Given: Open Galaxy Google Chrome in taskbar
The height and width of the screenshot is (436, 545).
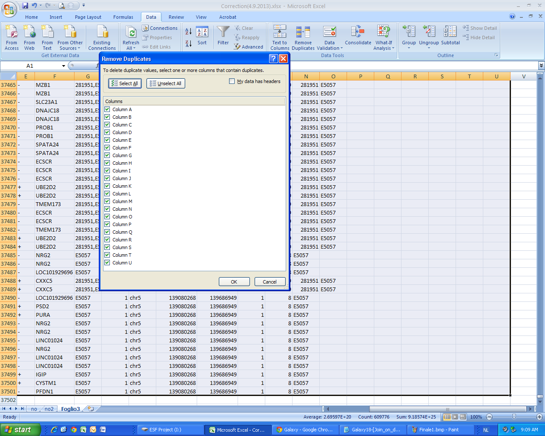Looking at the screenshot, I should click(305, 430).
